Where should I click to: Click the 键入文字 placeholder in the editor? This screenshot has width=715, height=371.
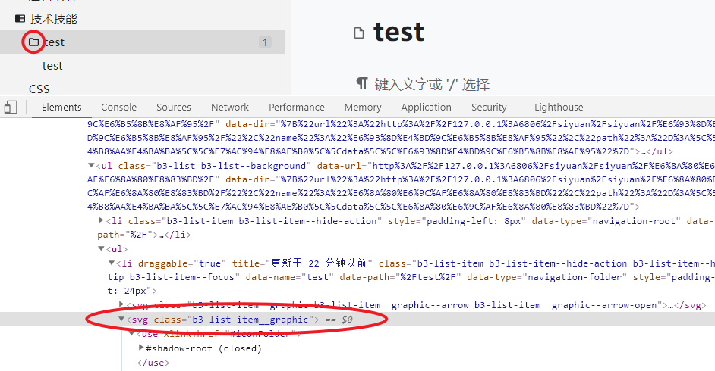(431, 84)
